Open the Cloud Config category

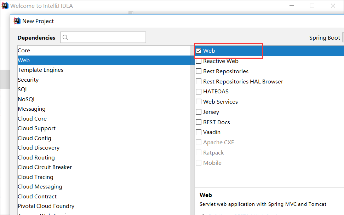(104, 138)
